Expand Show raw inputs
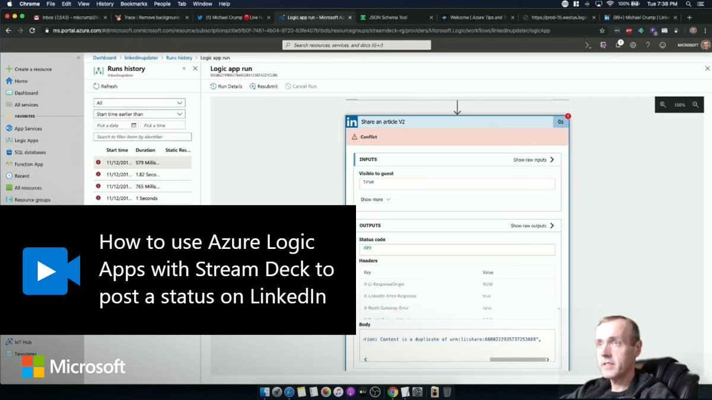This screenshot has width=712, height=400. [x=533, y=160]
